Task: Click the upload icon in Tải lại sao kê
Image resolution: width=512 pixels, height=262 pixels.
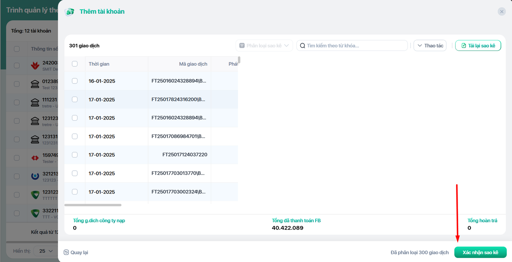Action: click(464, 46)
